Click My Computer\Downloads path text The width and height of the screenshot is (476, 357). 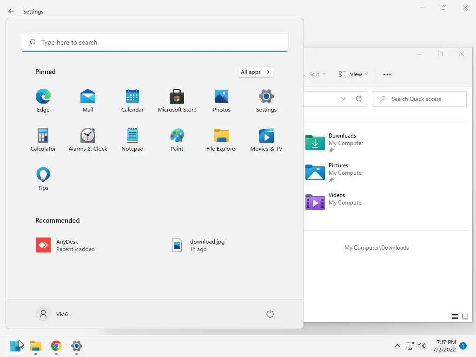pos(377,248)
